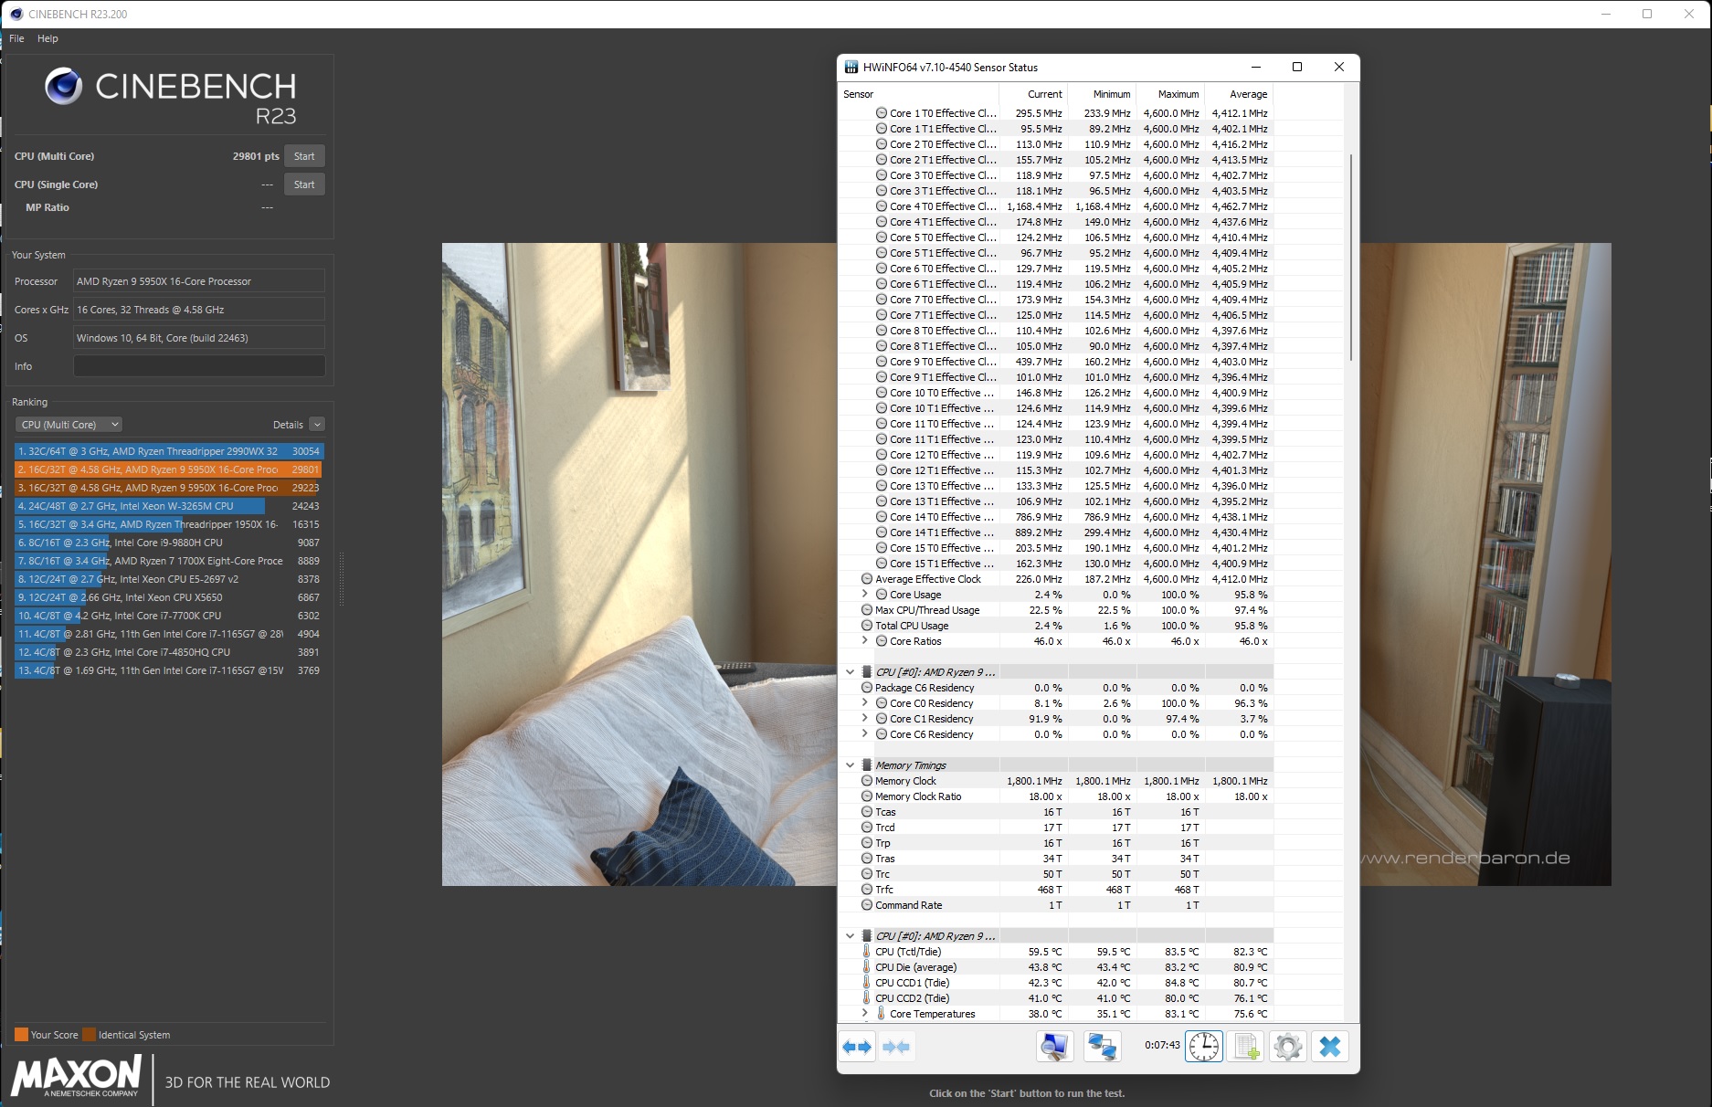Click the orange Your Score legend swatch

21,1035
